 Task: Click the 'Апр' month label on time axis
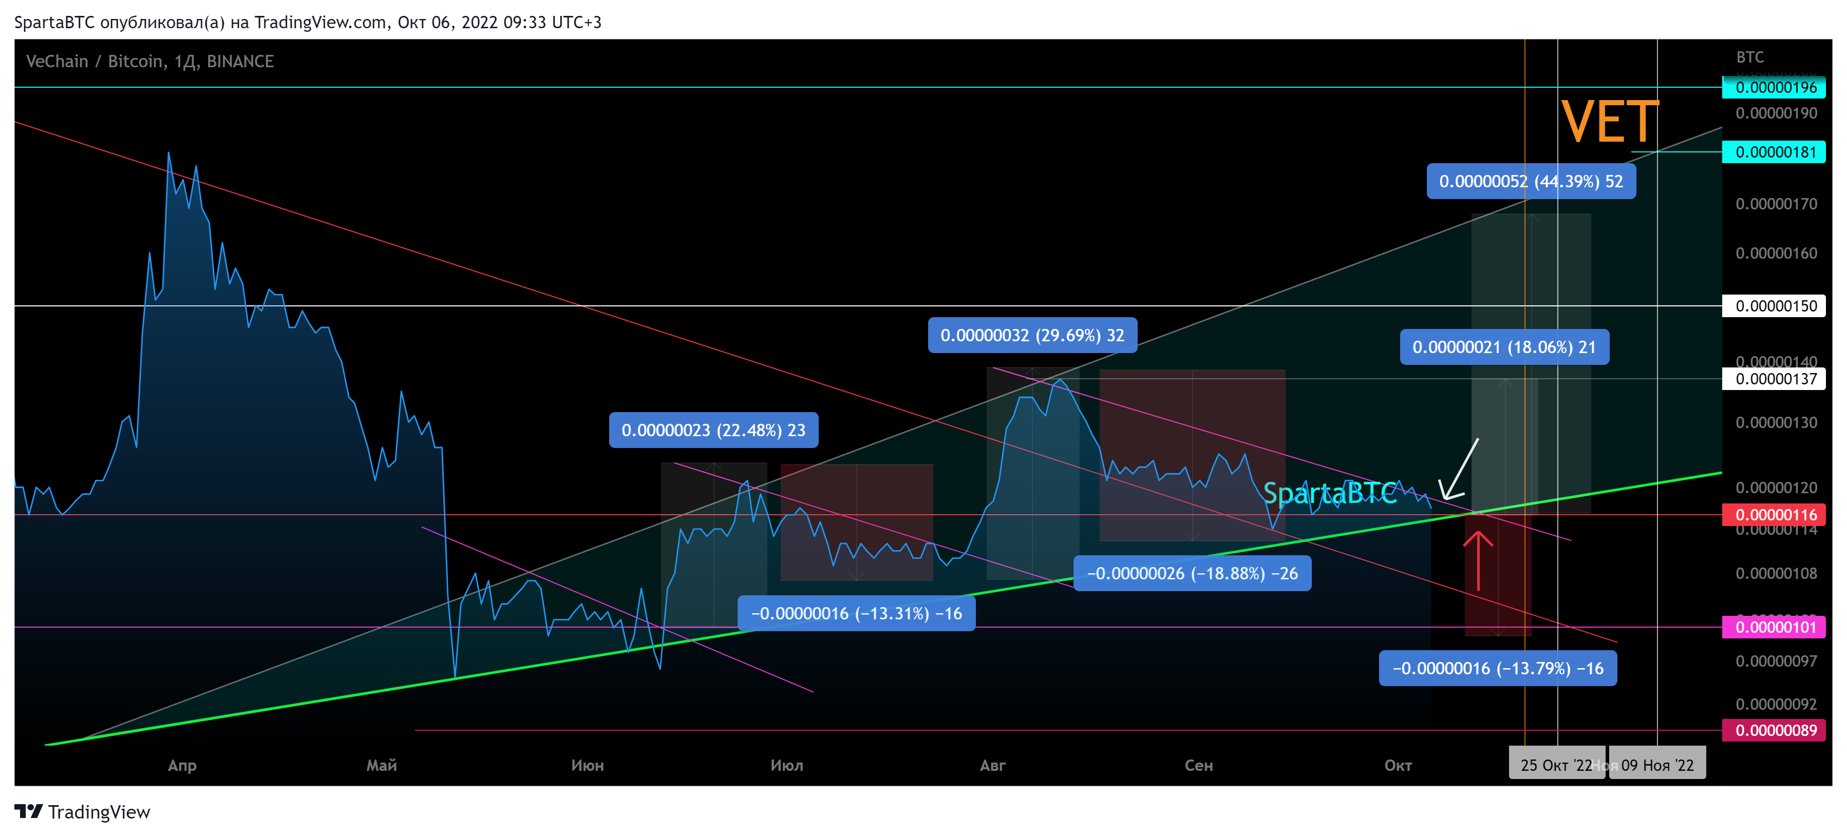tap(182, 765)
